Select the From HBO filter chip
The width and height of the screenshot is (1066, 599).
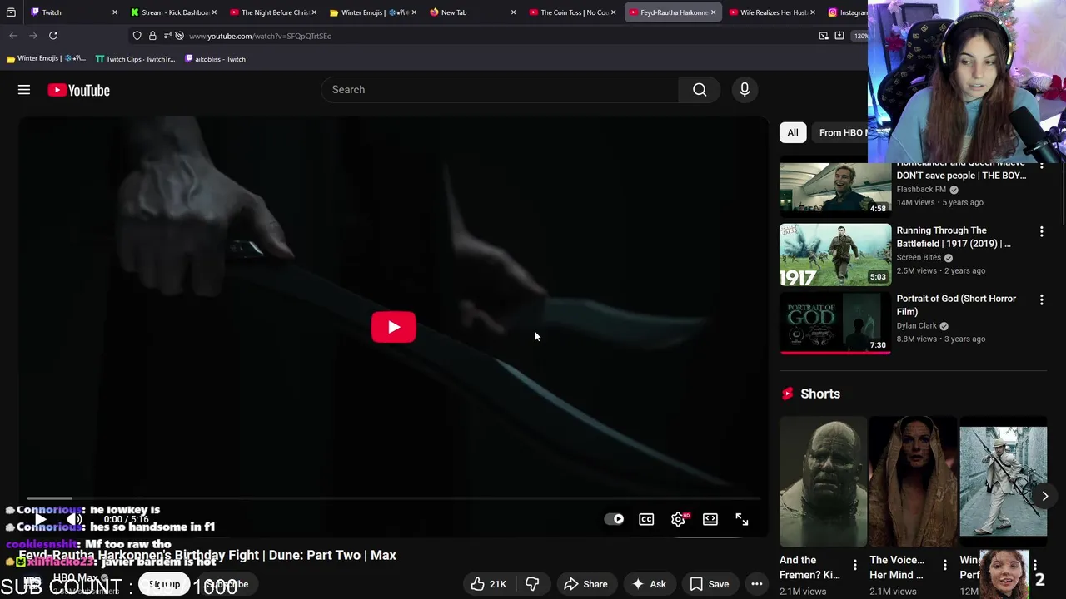[841, 132]
